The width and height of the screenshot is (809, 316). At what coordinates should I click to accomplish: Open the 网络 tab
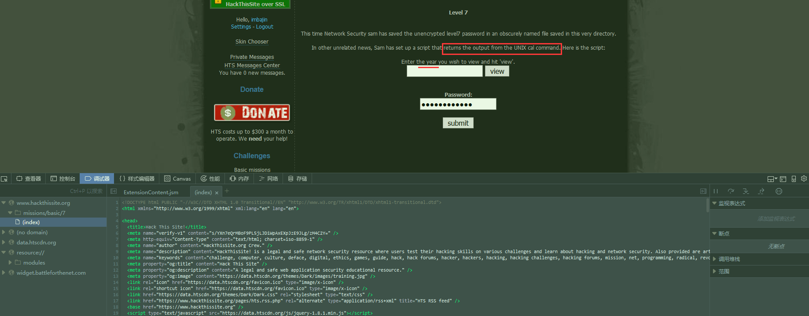[x=268, y=179]
